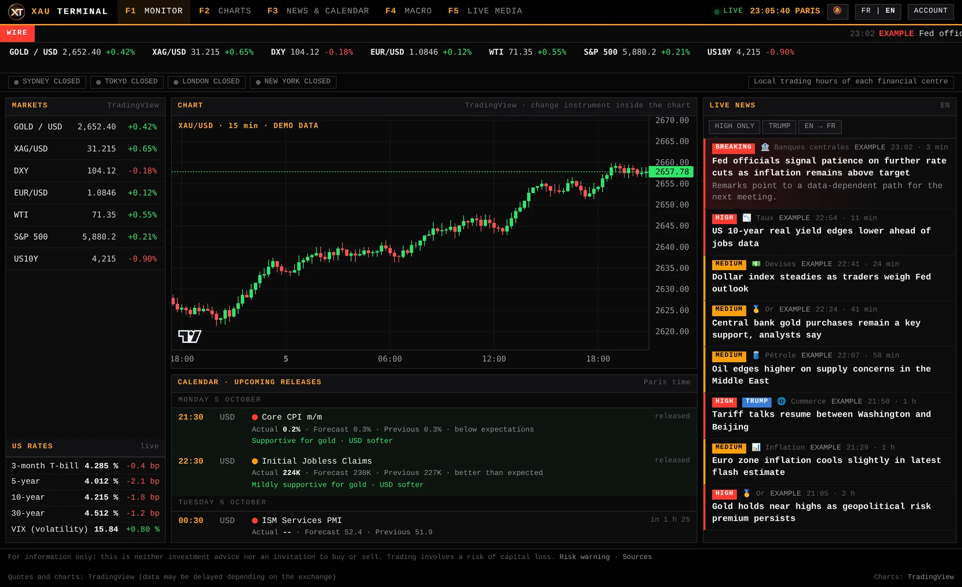Open the F3 News & Calendar tab

tap(318, 11)
